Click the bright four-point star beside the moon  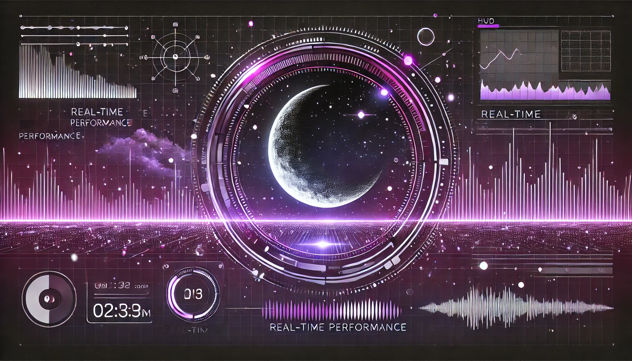click(361, 115)
